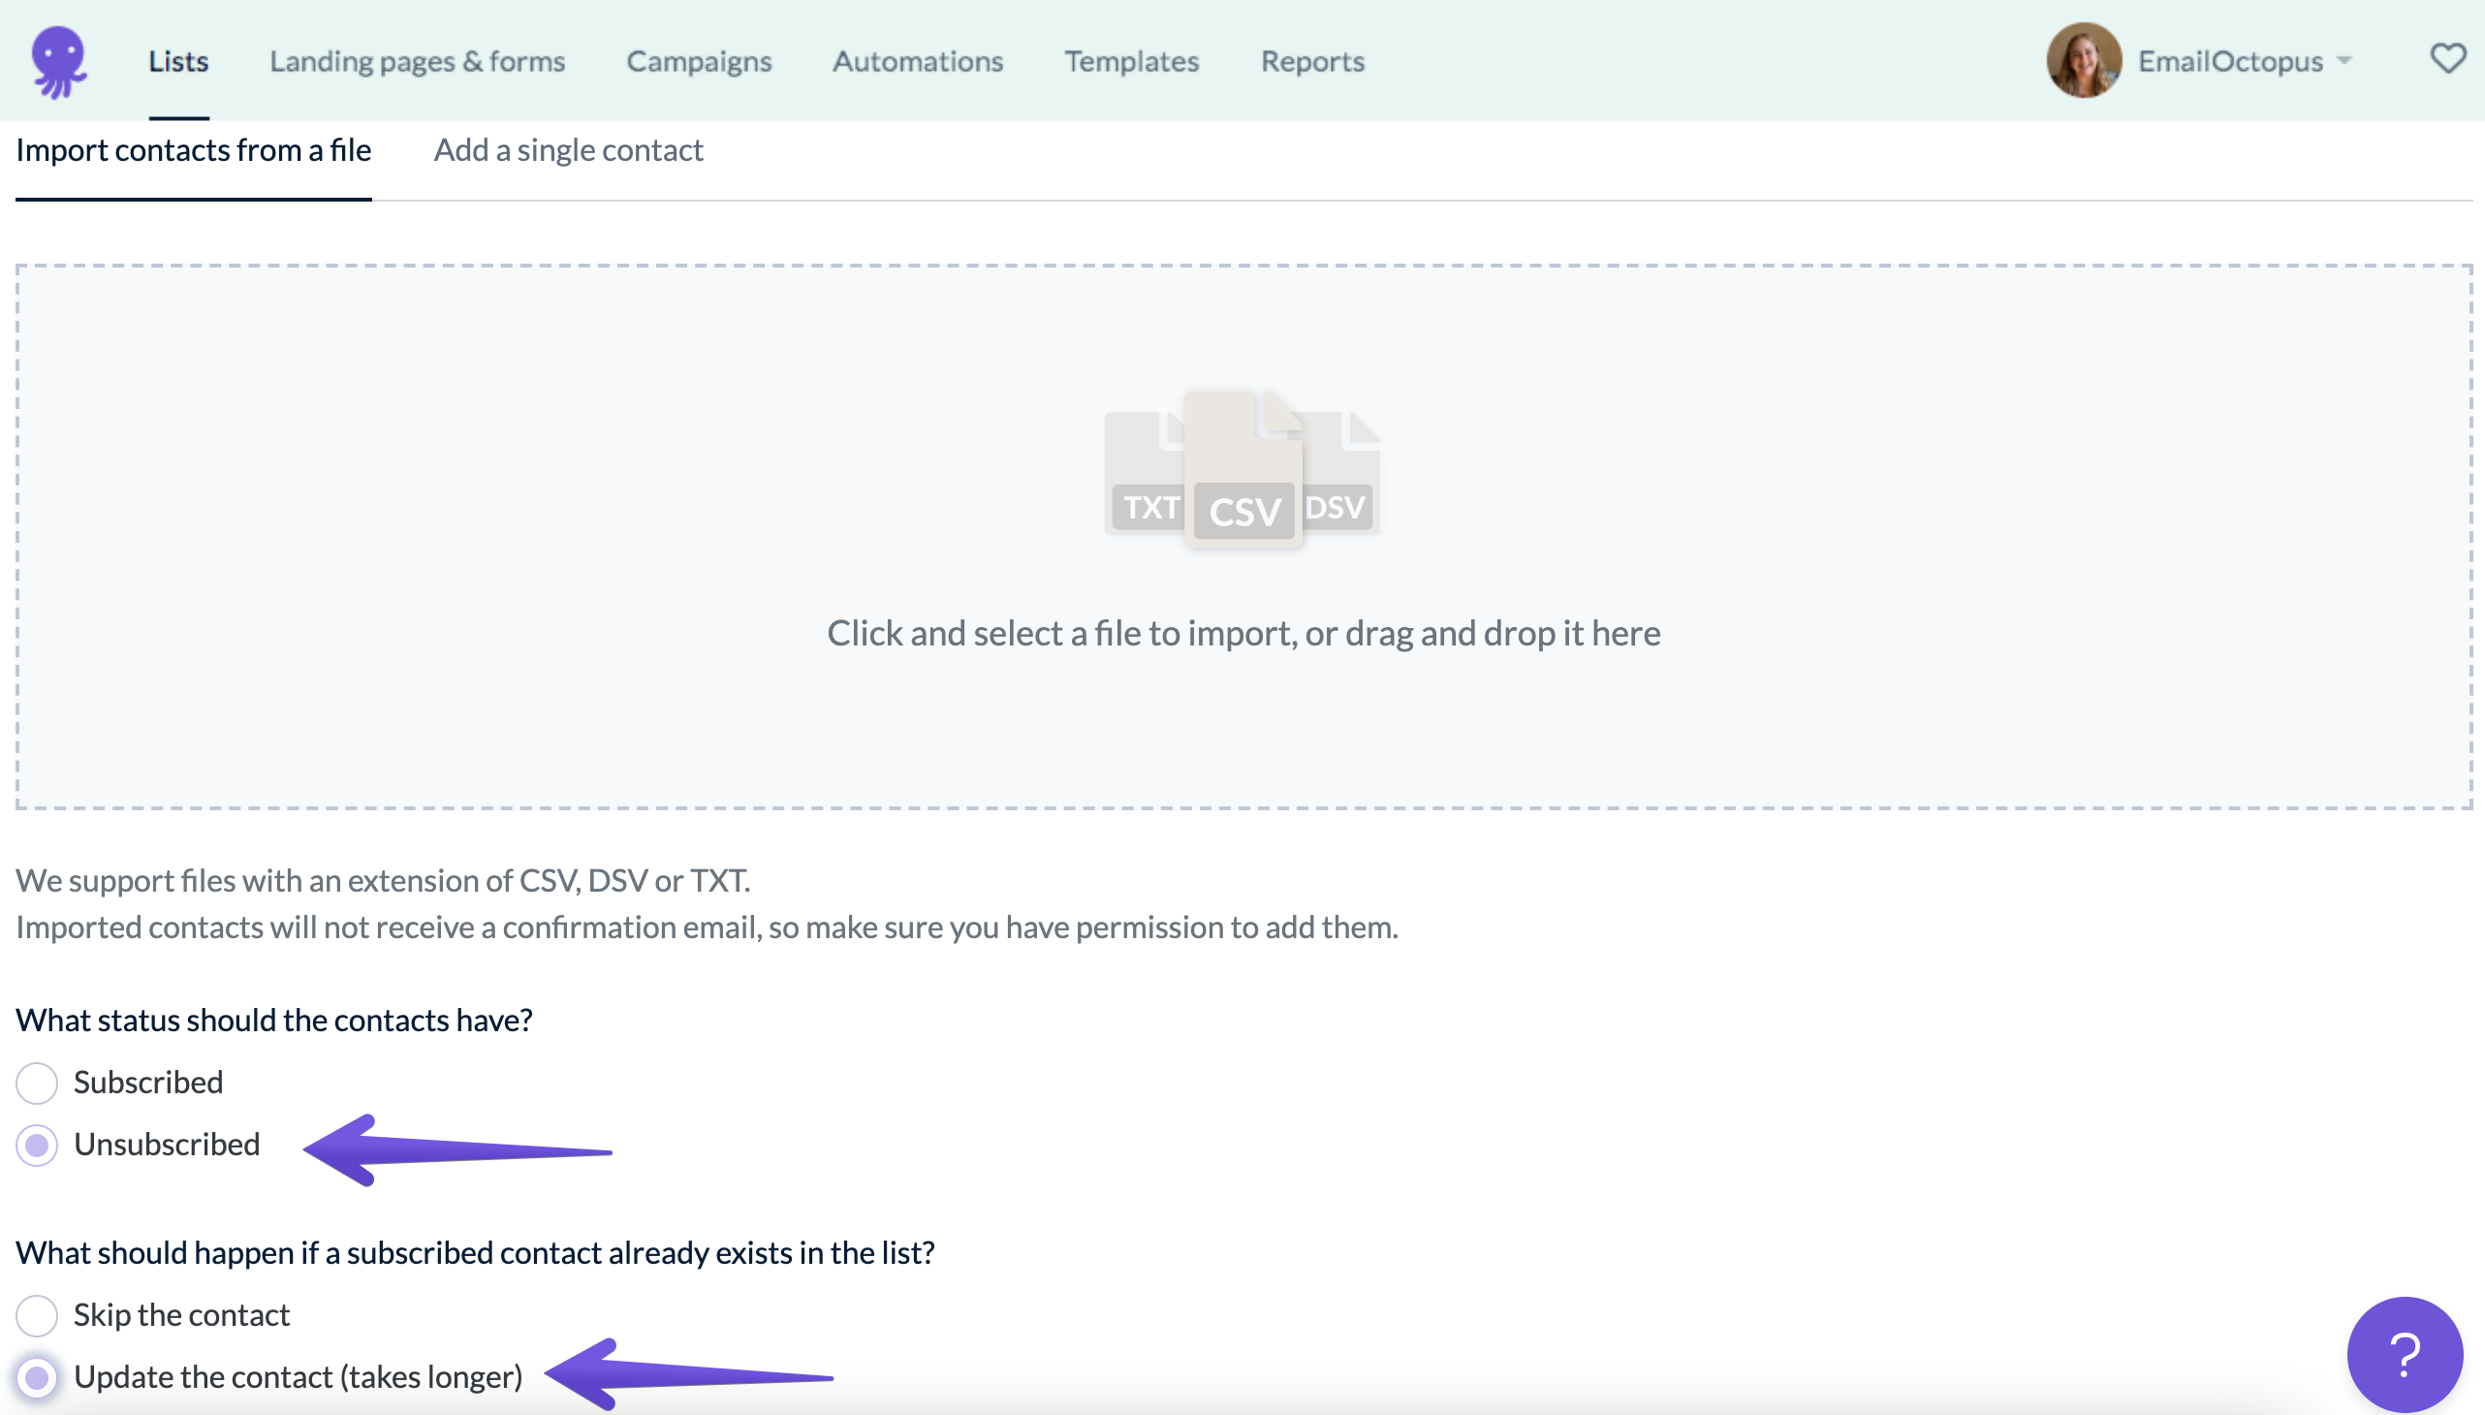Click the file drop zone prompt text
Screen dimensions: 2485x1415
1243,634
